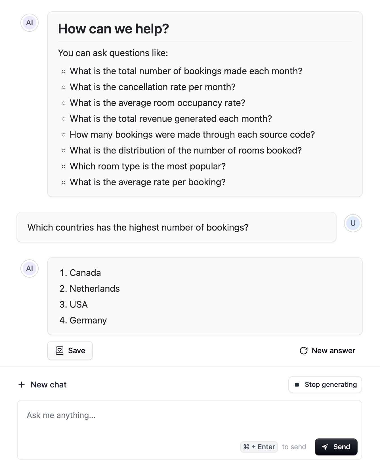Click the Netherlands entry in the answer
This screenshot has width=380, height=473.
point(95,289)
